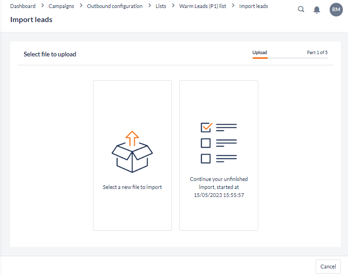Click the orange-ticked checkbox in the checklist
The image size is (348, 275).
(206, 127)
